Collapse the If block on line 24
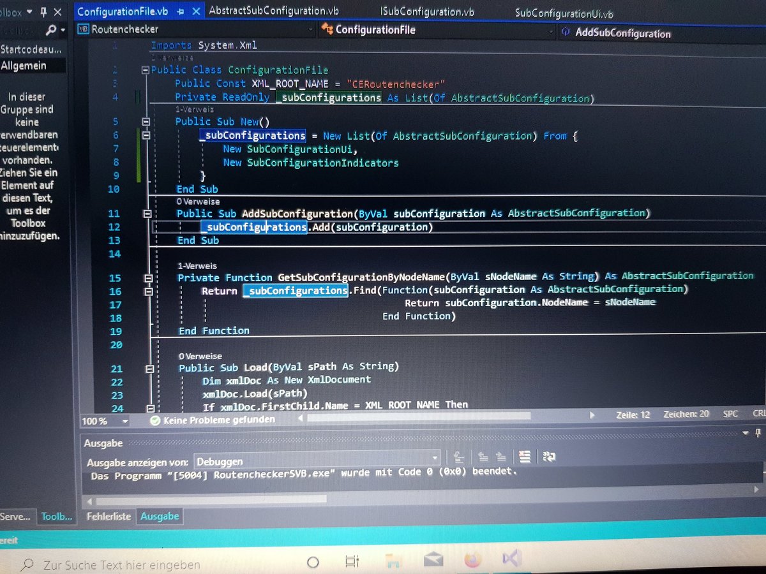The width and height of the screenshot is (766, 574). tap(150, 408)
